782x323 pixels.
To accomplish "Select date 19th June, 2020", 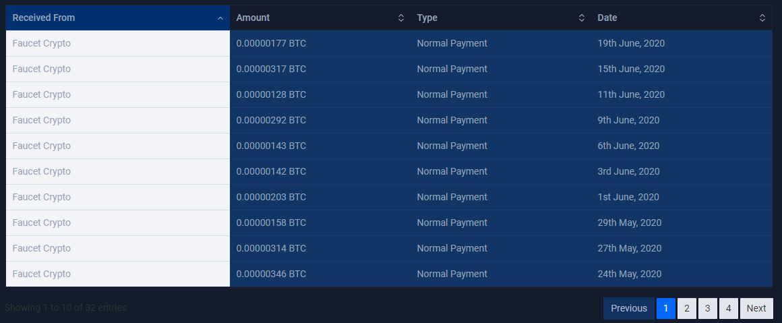I will tap(632, 43).
